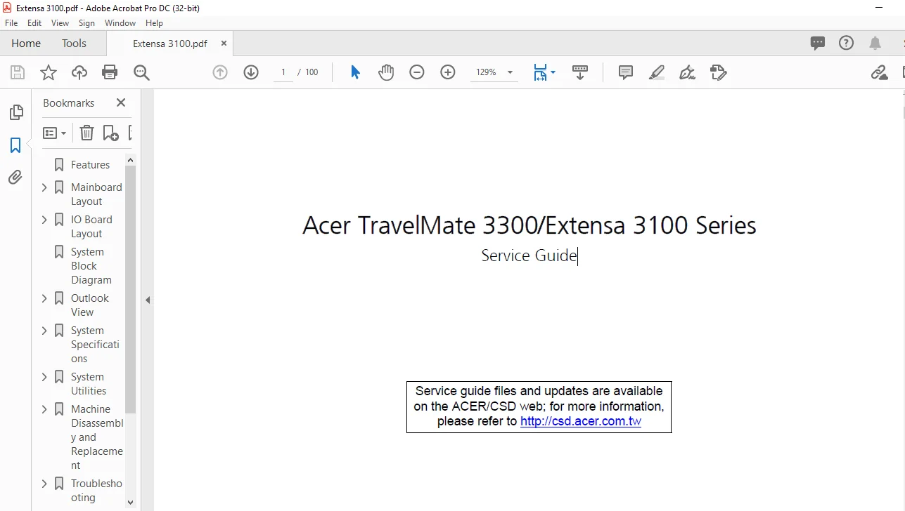Open the csd.acer.com.tw link
This screenshot has height=511, width=905.
coord(581,421)
